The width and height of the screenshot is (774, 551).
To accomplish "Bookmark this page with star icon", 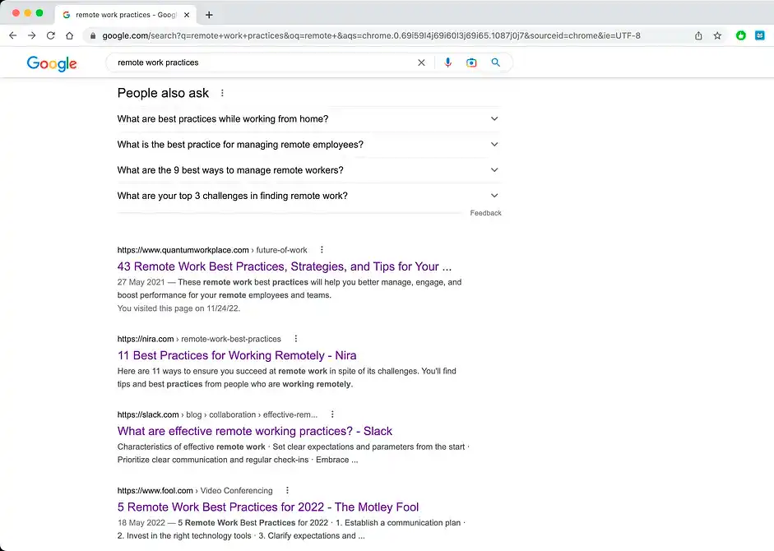I will [x=717, y=35].
